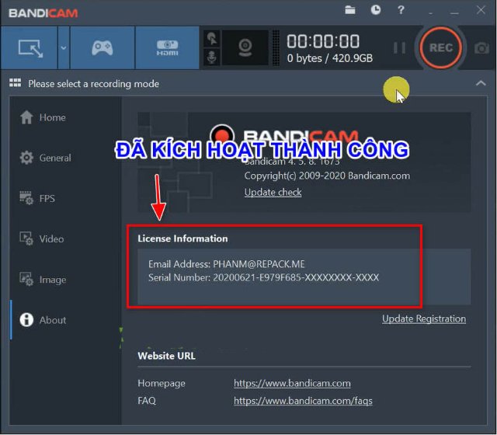Toggle the mouse cursor effect icon
Screen dimensions: 497x435
(212, 39)
